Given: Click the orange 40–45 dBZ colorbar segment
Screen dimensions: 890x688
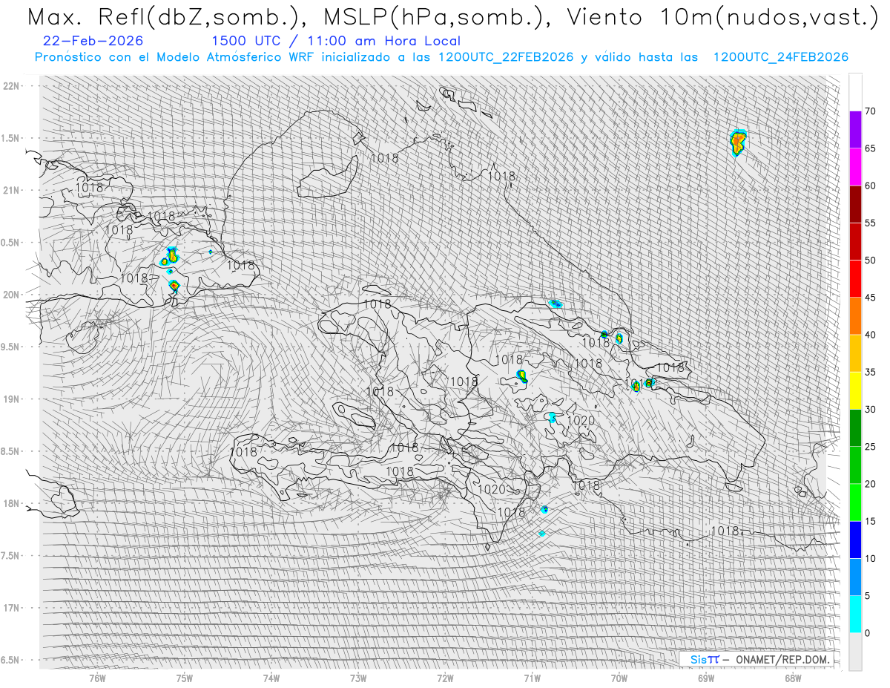Looking at the screenshot, I should pos(855,316).
